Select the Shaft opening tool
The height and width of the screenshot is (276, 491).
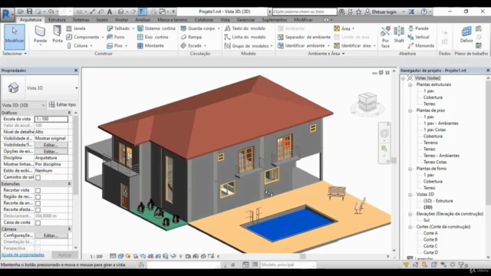(x=399, y=34)
